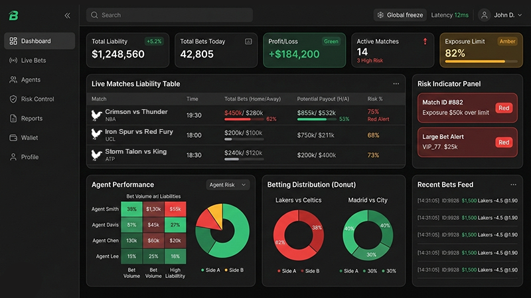The height and width of the screenshot is (298, 531).
Task: Click the Risk Control shield icon
Action: pos(13,99)
